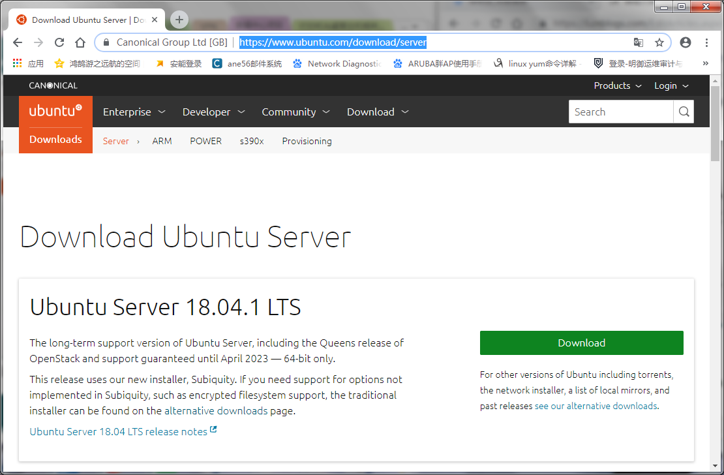Click the Ubuntu logo in the navigation
Screen dimensions: 724x475
coord(55,111)
